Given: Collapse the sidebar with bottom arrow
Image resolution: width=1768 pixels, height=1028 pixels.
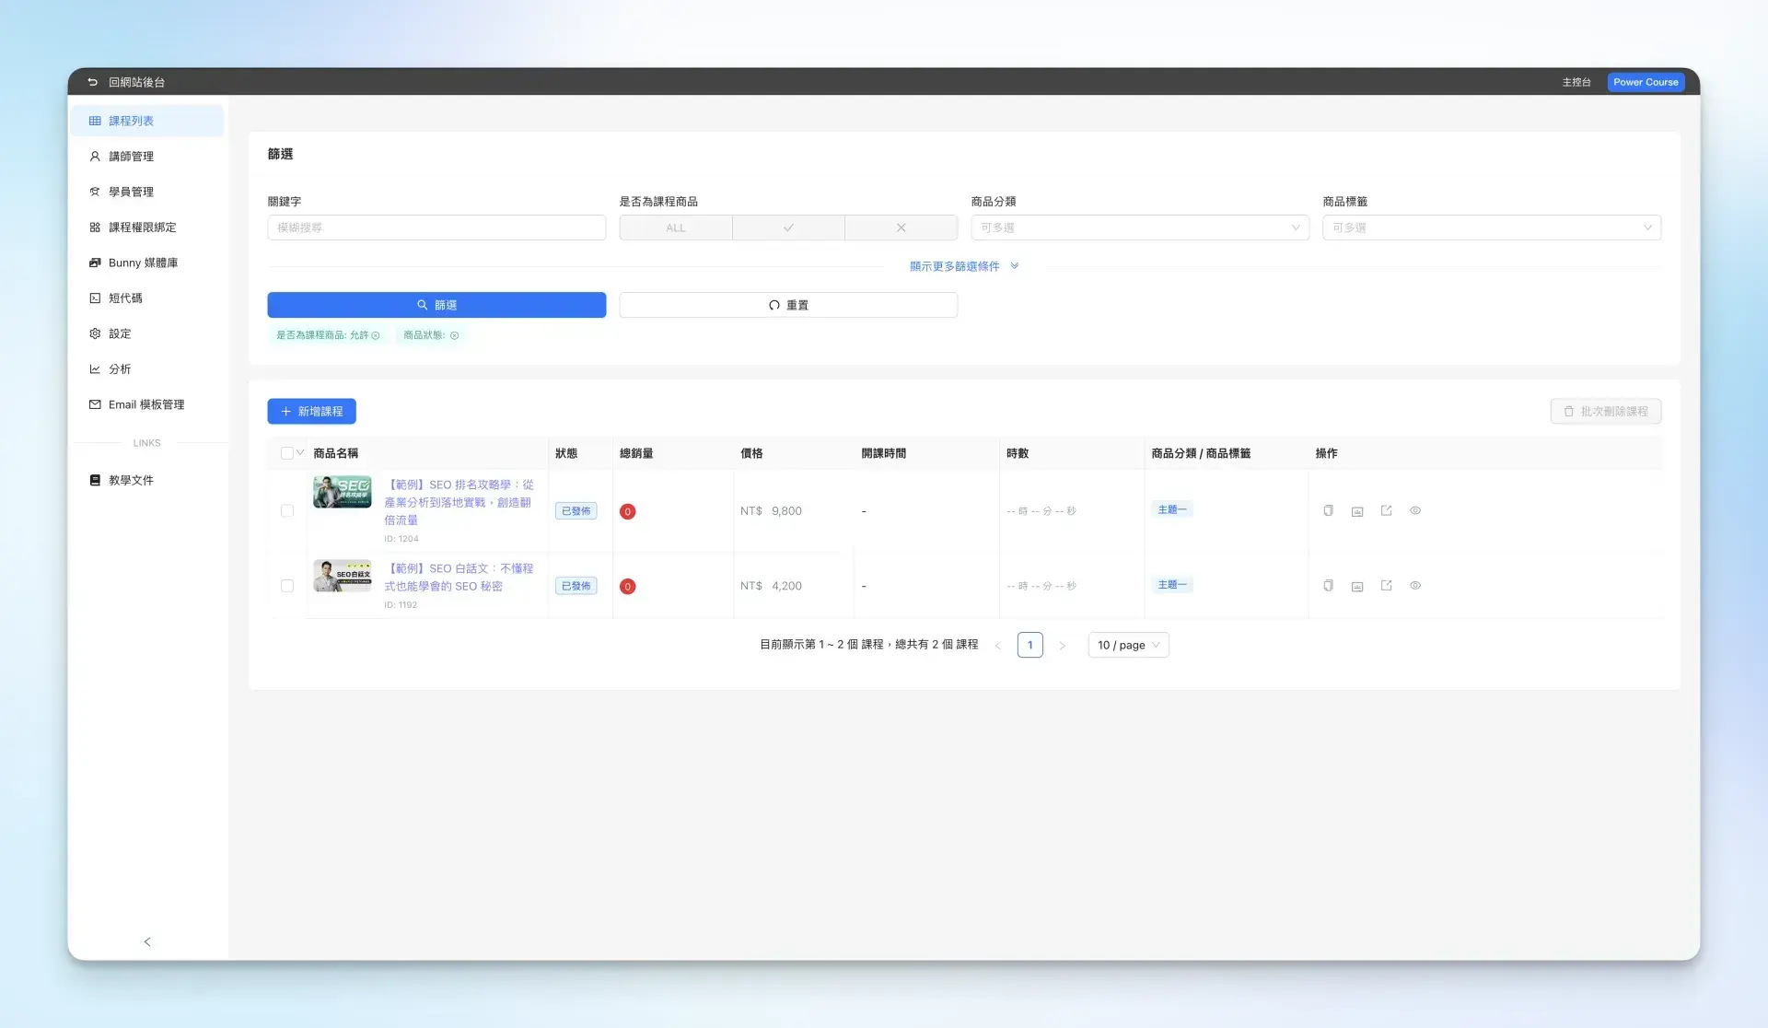Looking at the screenshot, I should pos(147,941).
